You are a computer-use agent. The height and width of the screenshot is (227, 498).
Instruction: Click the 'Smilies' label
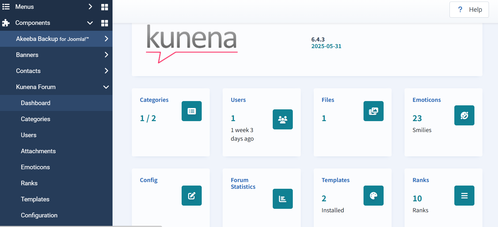pyautogui.click(x=422, y=130)
